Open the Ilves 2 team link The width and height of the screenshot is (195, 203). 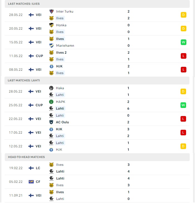coord(61,53)
